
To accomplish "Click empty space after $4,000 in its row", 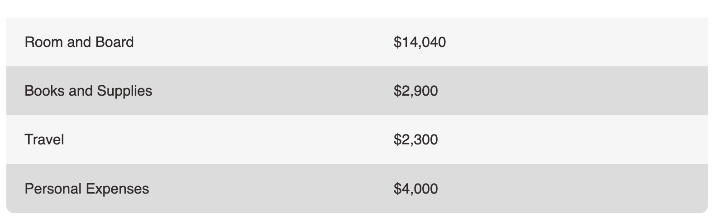I will click(x=566, y=188).
